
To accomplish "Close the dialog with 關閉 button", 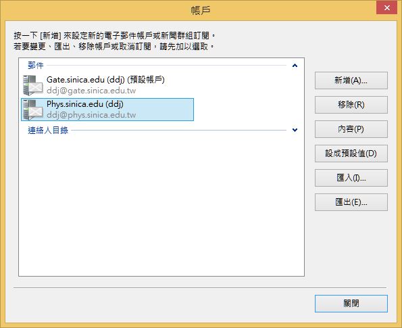I will point(351,304).
